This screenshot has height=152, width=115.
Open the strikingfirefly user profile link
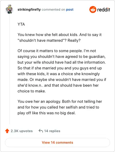point(29,9)
